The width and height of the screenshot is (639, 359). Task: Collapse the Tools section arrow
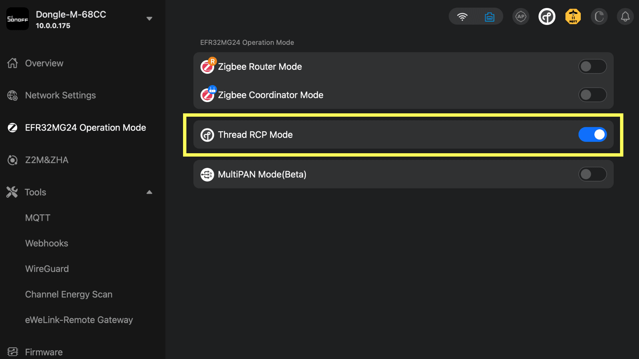pyautogui.click(x=149, y=192)
